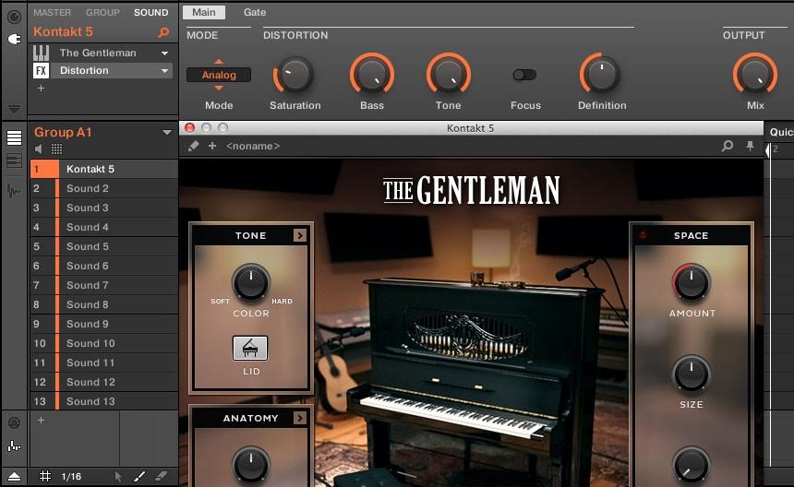The width and height of the screenshot is (794, 487).
Task: Switch to the Gate tab
Action: tap(255, 12)
